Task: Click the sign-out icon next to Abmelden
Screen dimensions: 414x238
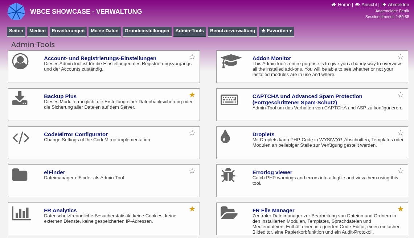Action: click(x=384, y=4)
